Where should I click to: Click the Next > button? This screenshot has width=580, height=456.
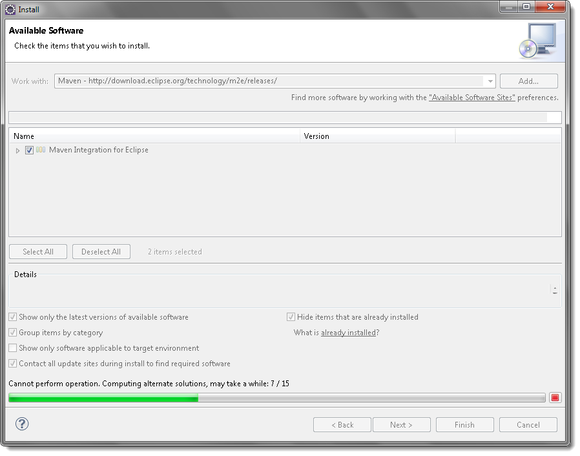pyautogui.click(x=401, y=425)
